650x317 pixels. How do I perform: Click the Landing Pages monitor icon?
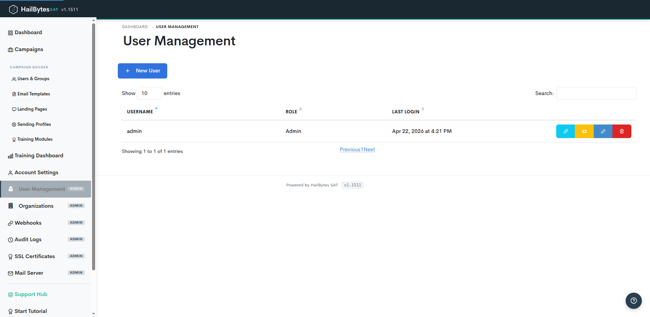pos(14,109)
